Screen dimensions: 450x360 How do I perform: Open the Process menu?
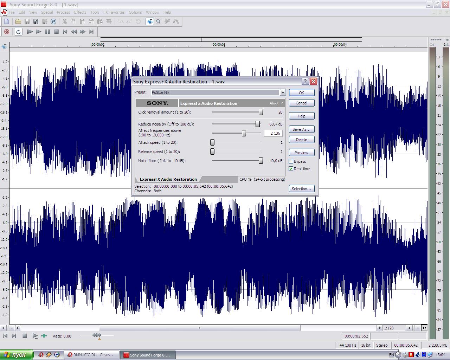coord(63,12)
